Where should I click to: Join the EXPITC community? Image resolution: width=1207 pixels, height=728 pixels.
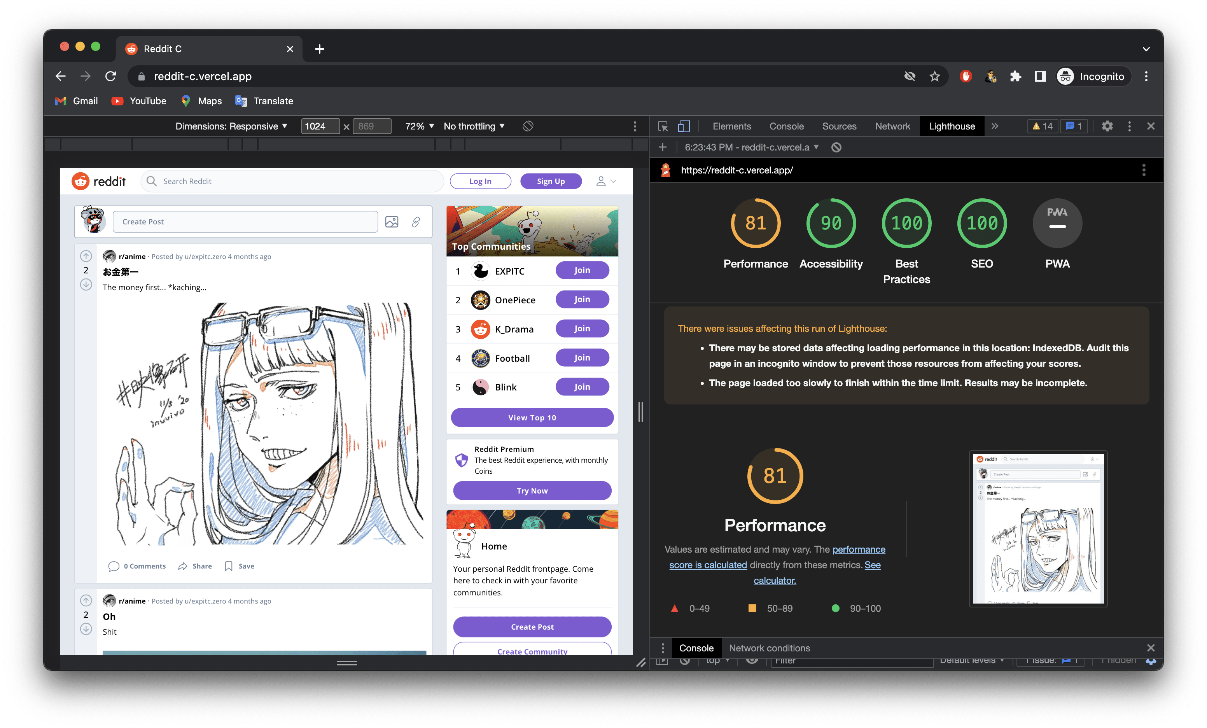[x=582, y=270]
